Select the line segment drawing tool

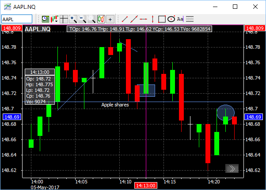125,19
